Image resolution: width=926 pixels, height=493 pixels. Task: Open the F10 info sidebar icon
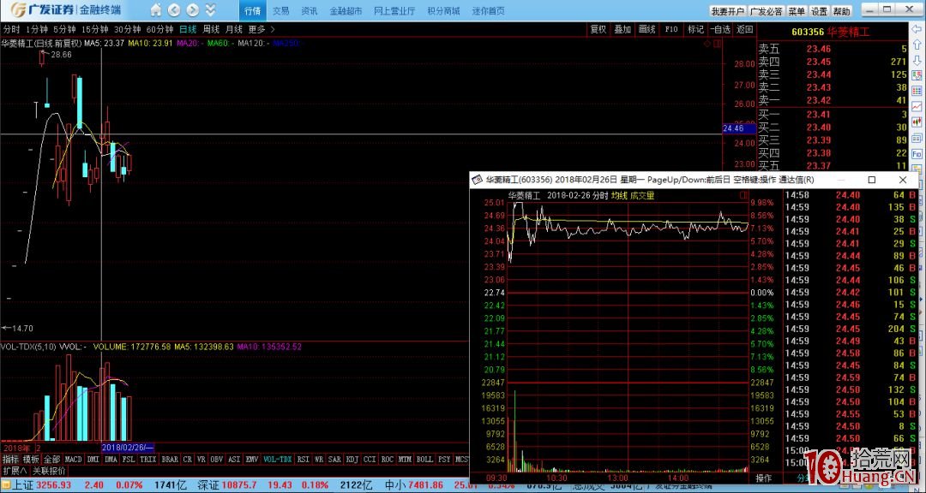click(917, 154)
